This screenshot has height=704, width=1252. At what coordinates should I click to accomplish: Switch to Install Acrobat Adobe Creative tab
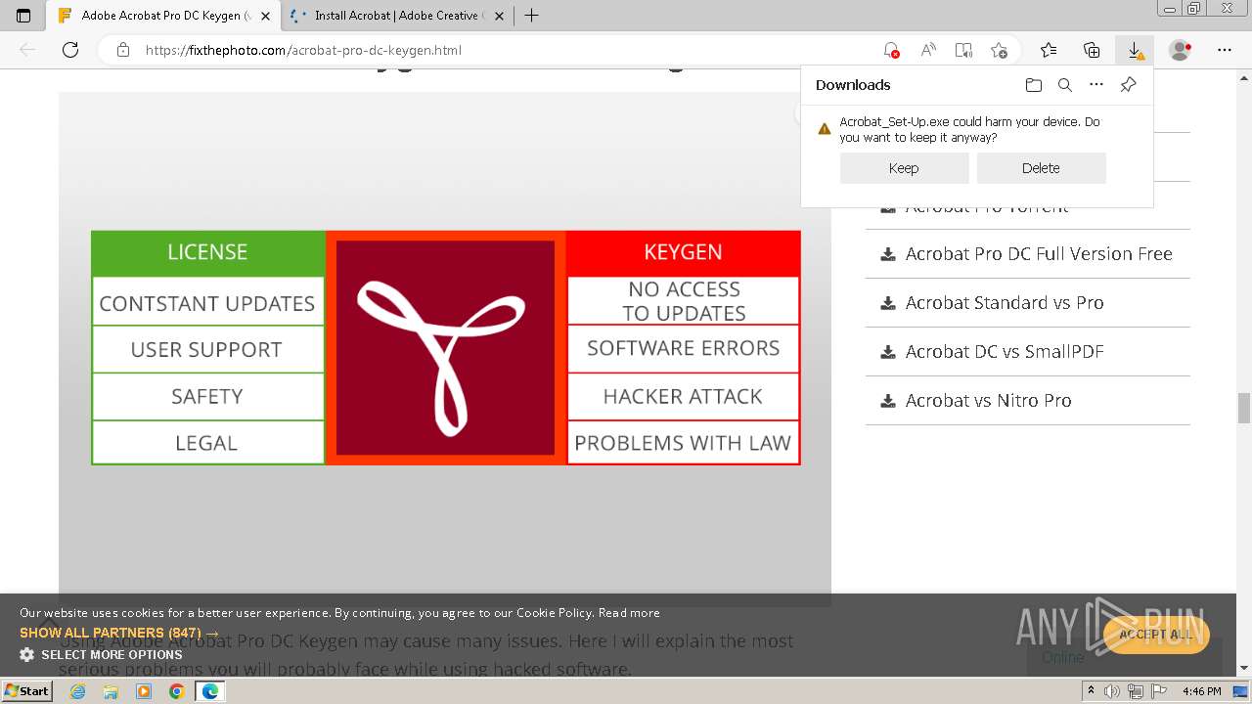pyautogui.click(x=396, y=16)
